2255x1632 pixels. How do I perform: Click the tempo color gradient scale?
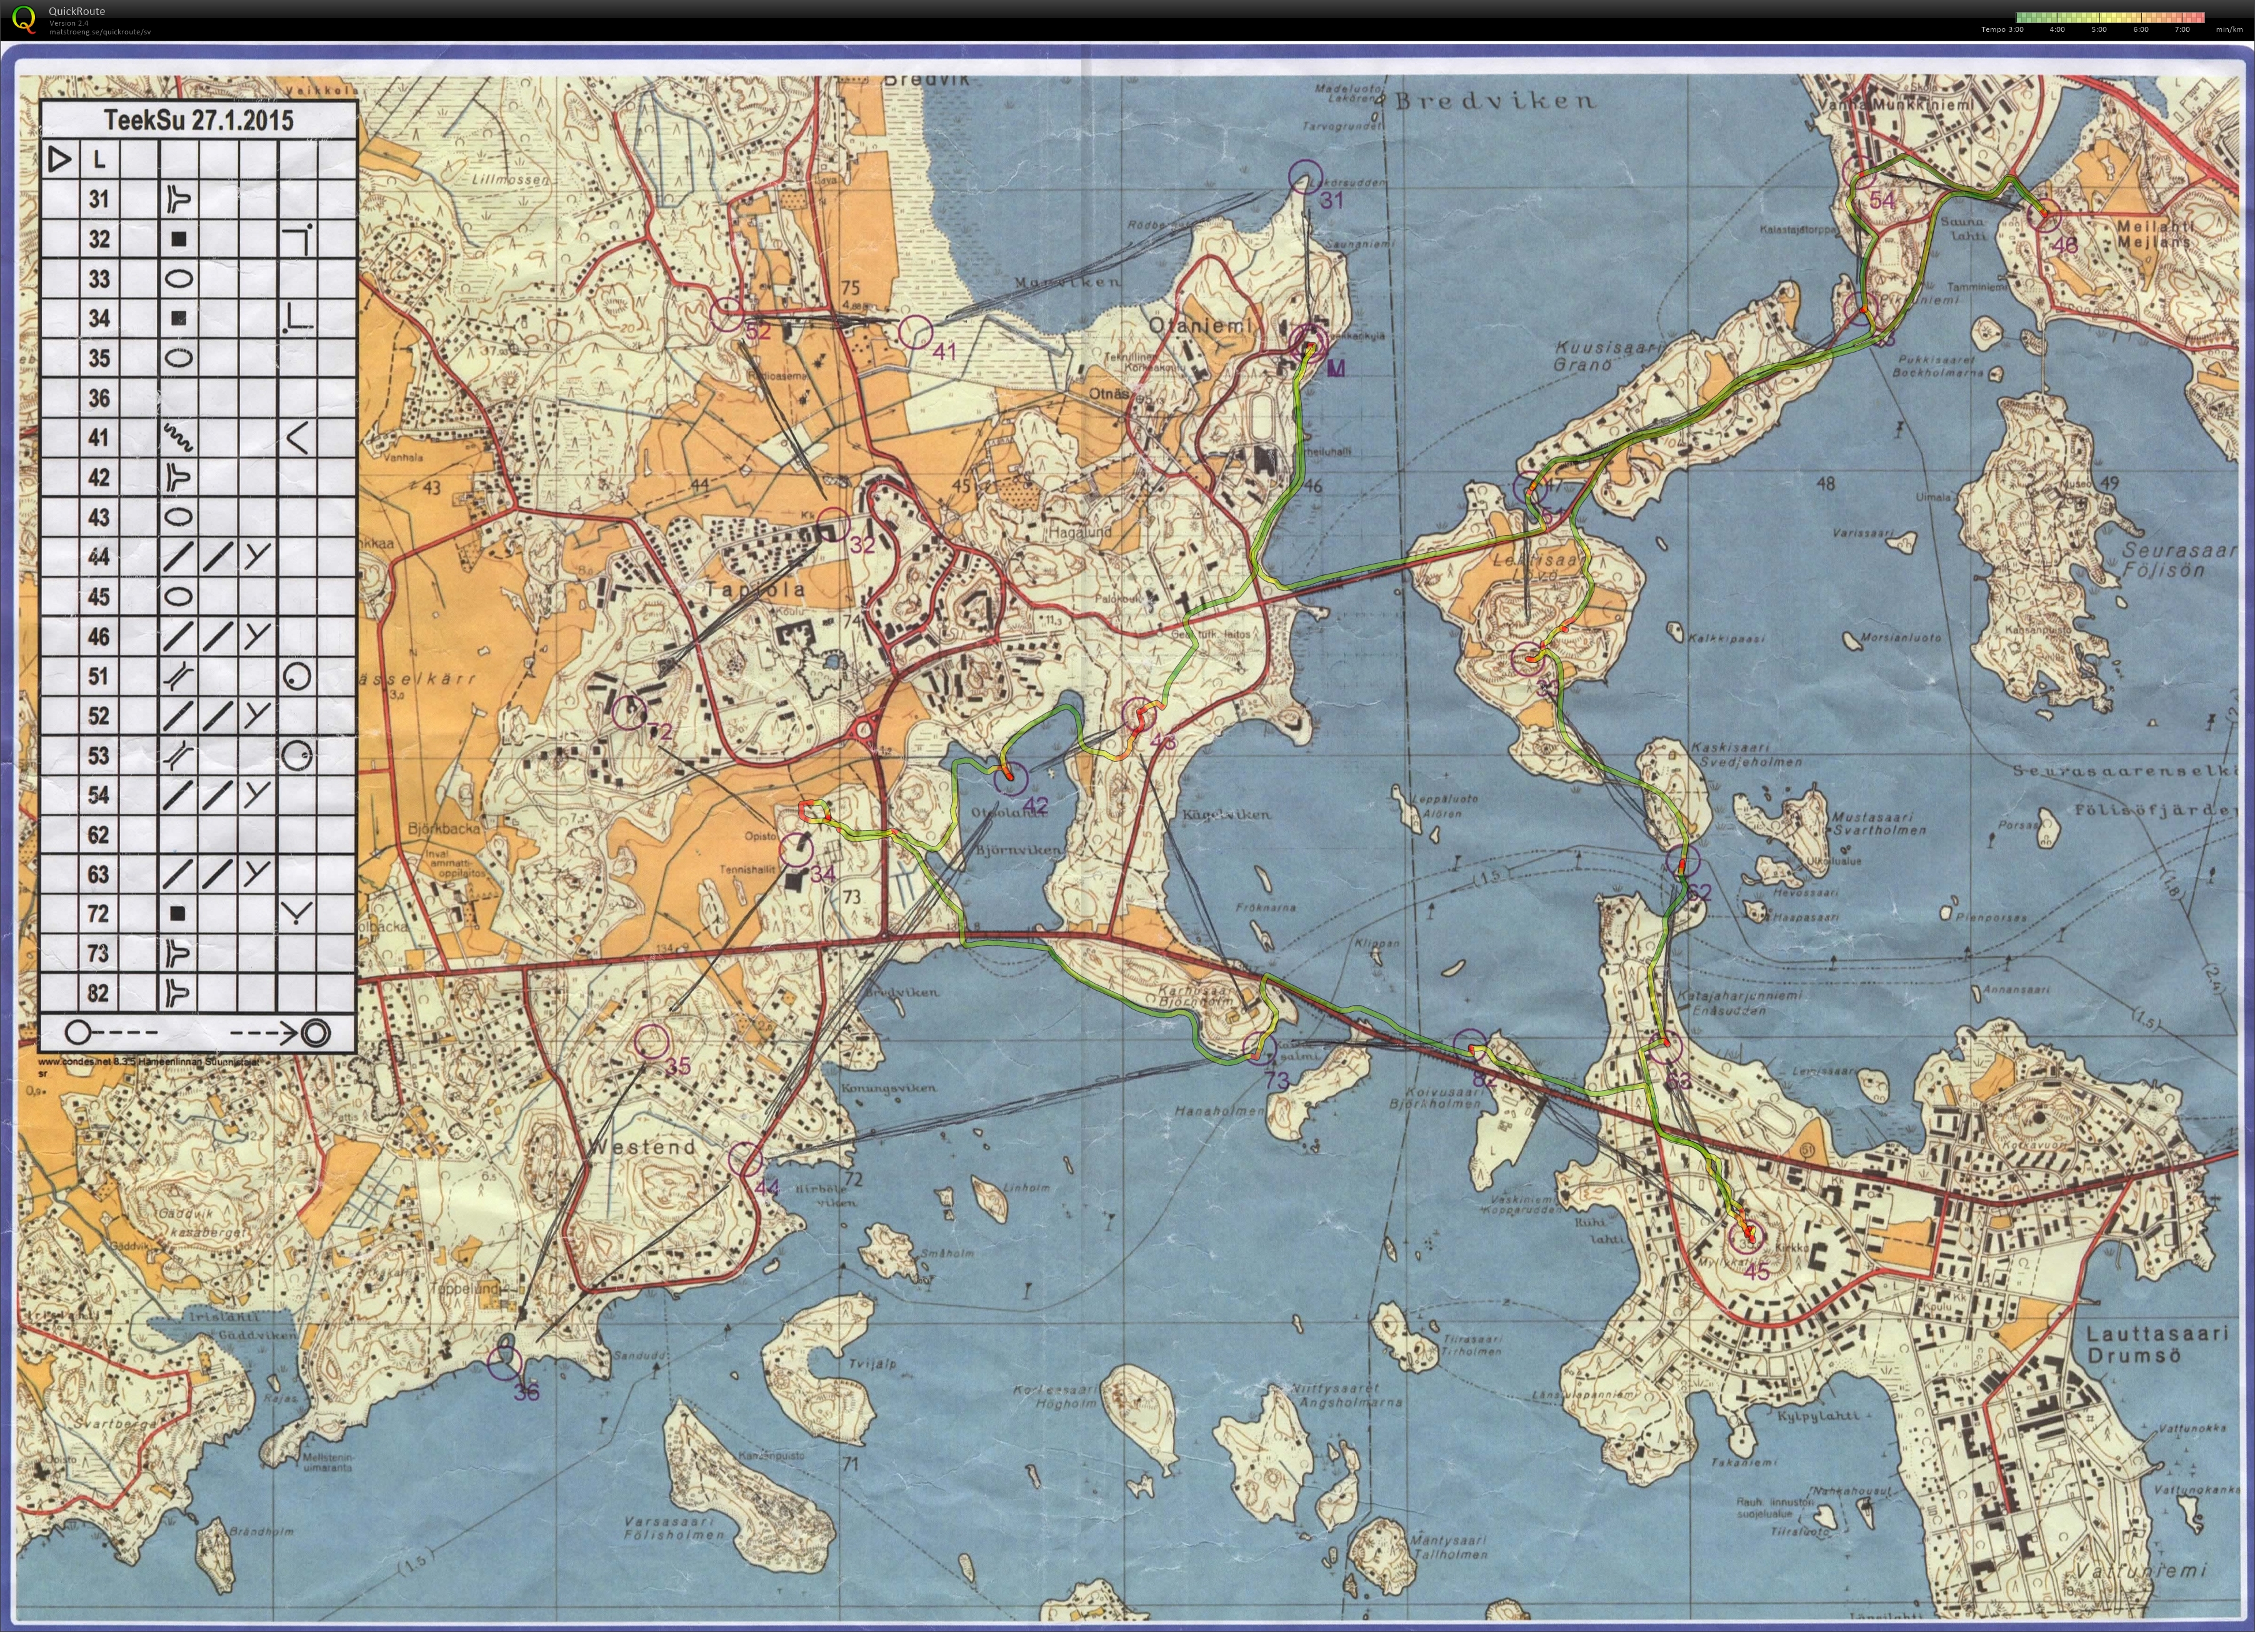pos(2109,17)
